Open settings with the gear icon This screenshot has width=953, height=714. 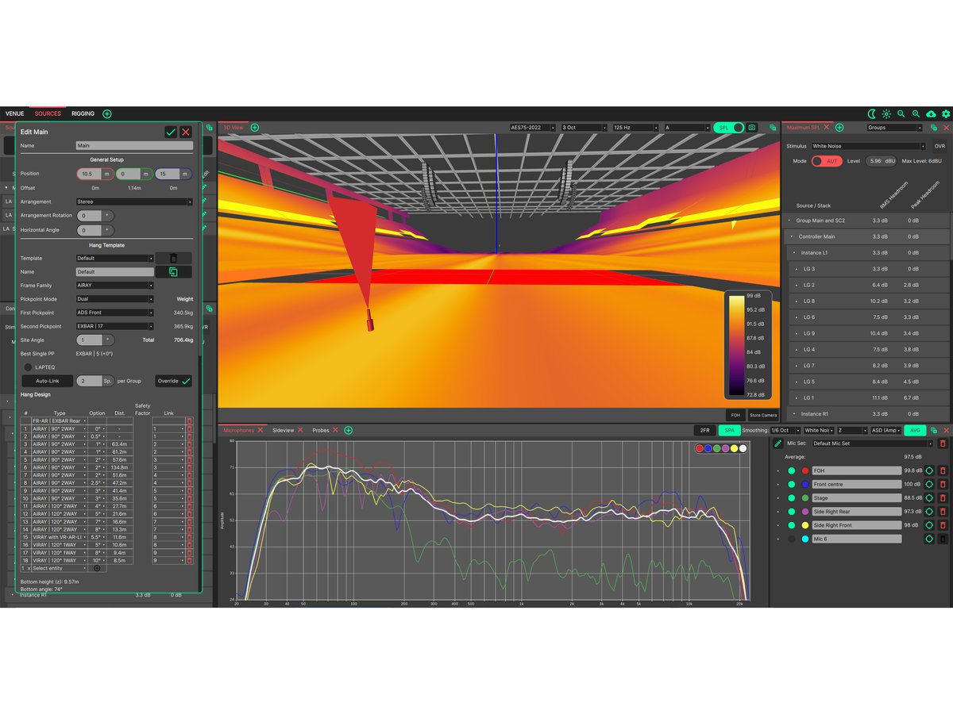pyautogui.click(x=946, y=114)
